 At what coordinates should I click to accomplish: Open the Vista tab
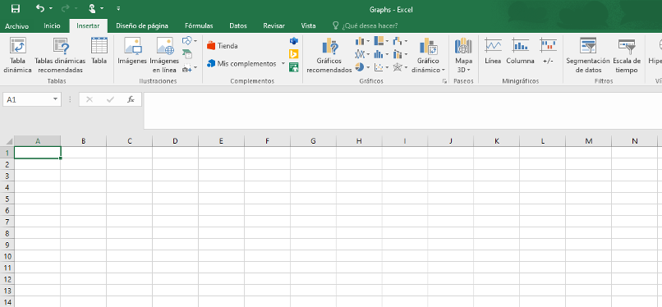pos(308,25)
